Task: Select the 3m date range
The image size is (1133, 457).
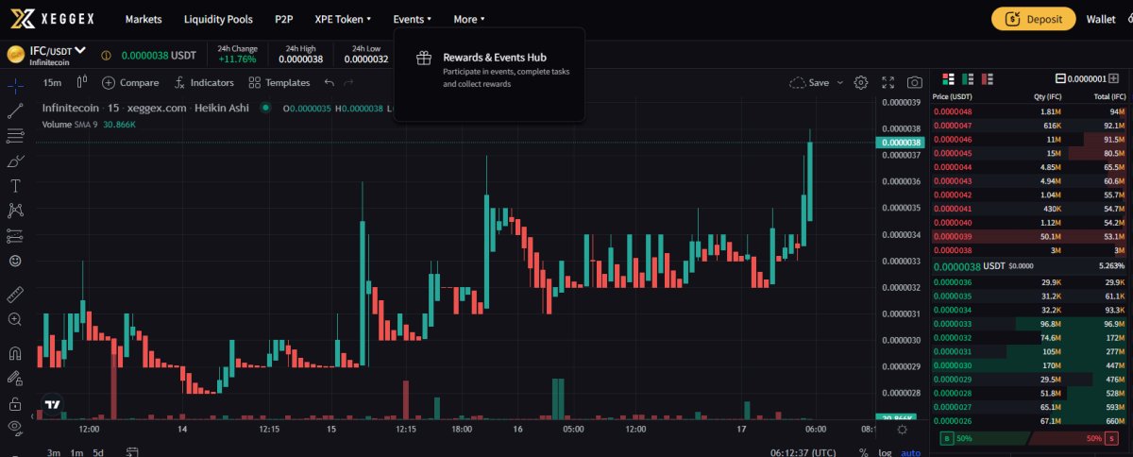Action: pos(54,452)
